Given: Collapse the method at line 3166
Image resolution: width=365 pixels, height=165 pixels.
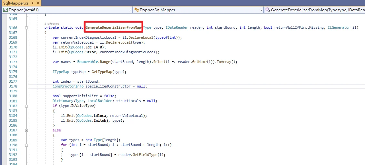Looking at the screenshot, I should pyautogui.click(x=26, y=28).
